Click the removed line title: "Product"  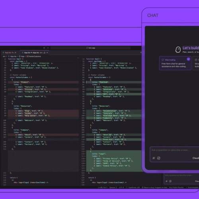click(43, 82)
